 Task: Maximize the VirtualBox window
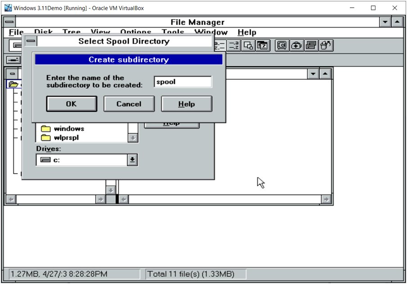pos(373,8)
